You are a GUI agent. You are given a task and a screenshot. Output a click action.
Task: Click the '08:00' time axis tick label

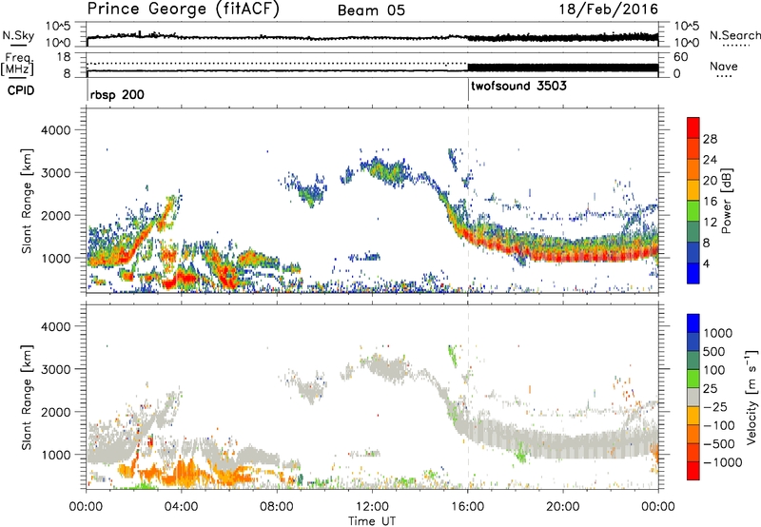coord(276,507)
